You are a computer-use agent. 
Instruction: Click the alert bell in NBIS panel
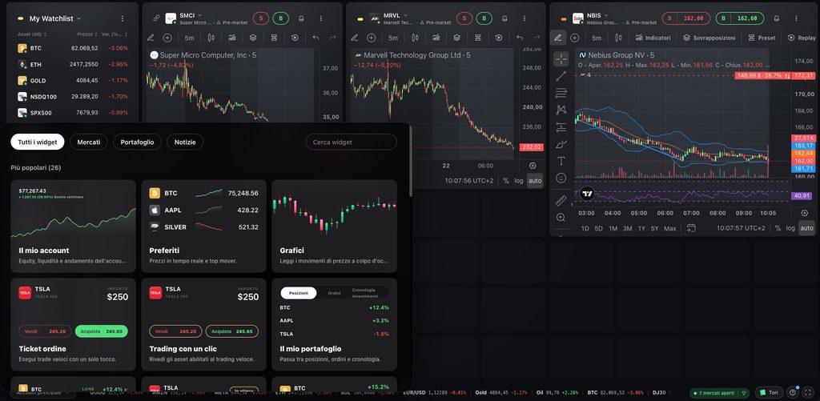(x=775, y=18)
